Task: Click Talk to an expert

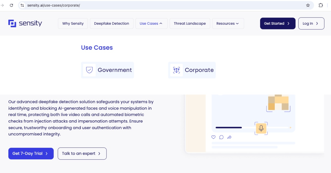Action: click(x=82, y=154)
